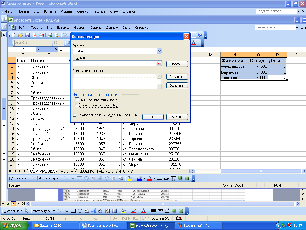Click the collapse dialog icon in Ссылка field
The width and height of the screenshot is (306, 230).
point(159,63)
